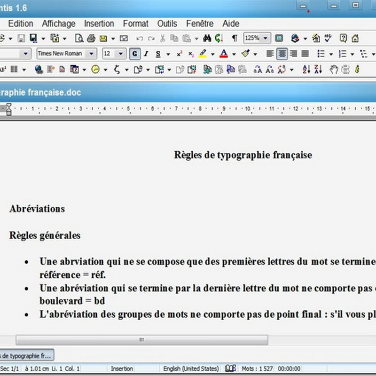This screenshot has width=376, height=376.
Task: Expand the numbered list dropdown arrow
Action: [352, 54]
